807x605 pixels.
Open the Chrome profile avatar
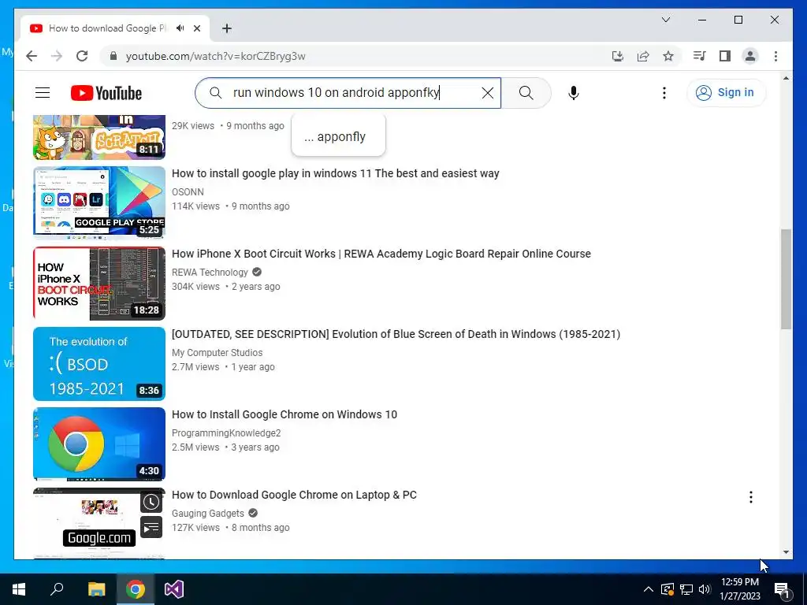tap(750, 56)
